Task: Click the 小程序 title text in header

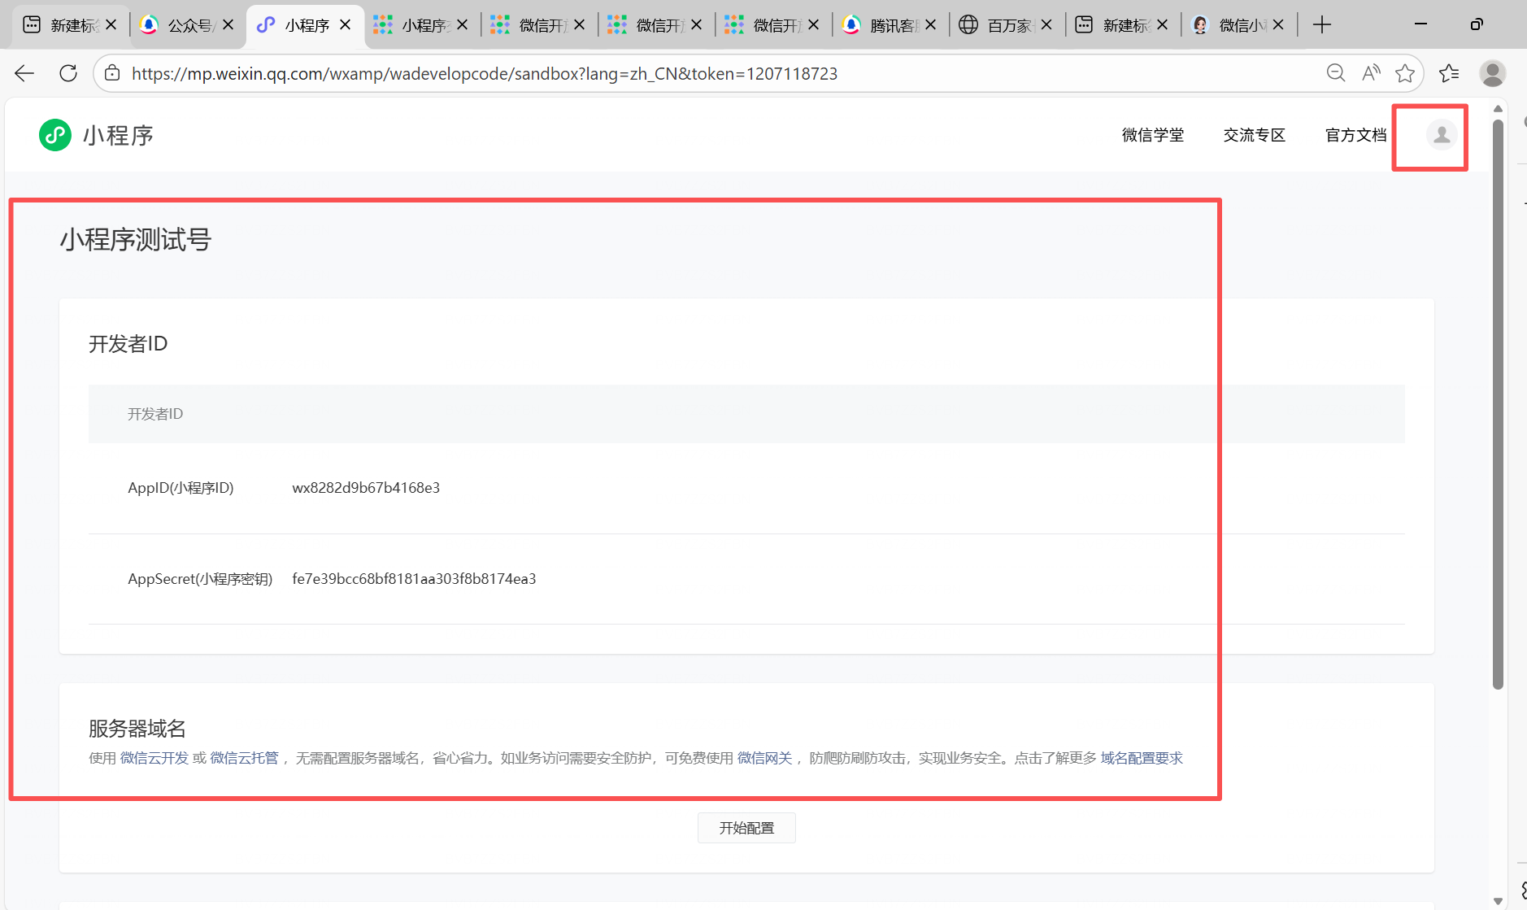Action: click(118, 135)
